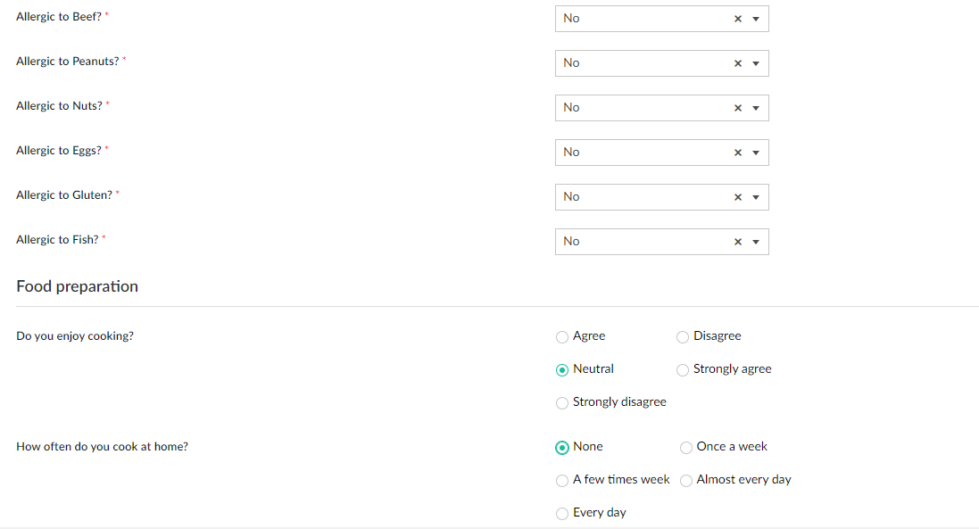Open the Allergic to Gluten dropdown arrow
Viewport: 979px width, 529px height.
[756, 197]
